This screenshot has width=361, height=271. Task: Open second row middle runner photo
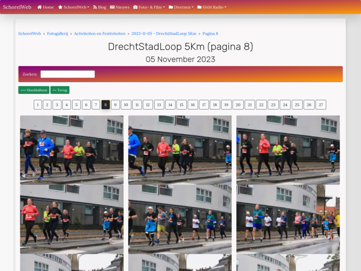(x=180, y=219)
